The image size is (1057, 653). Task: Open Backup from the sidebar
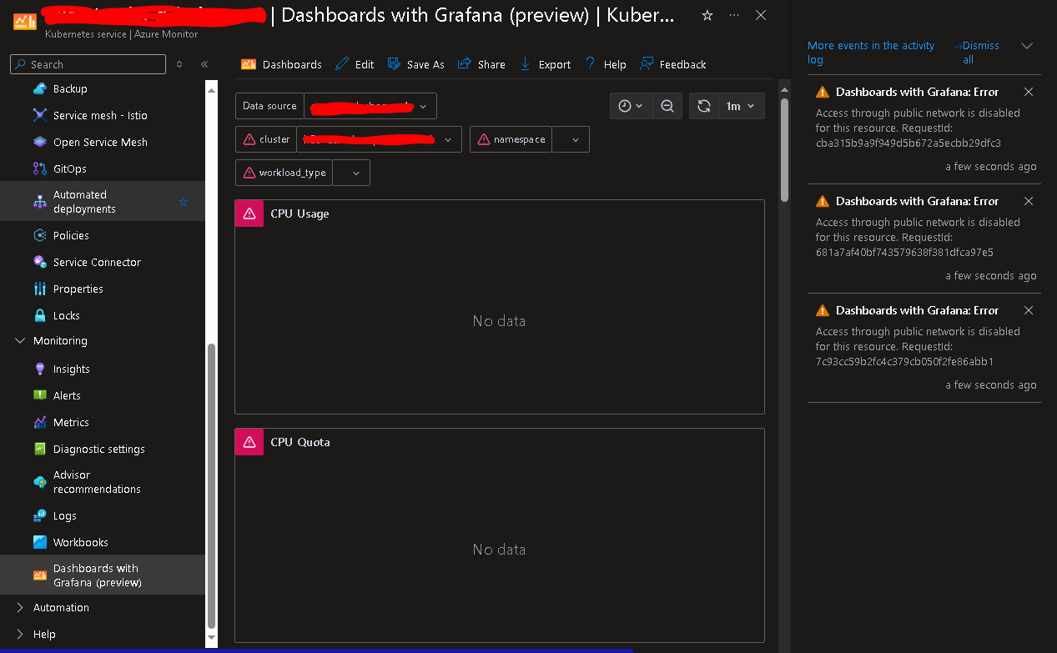click(x=70, y=88)
